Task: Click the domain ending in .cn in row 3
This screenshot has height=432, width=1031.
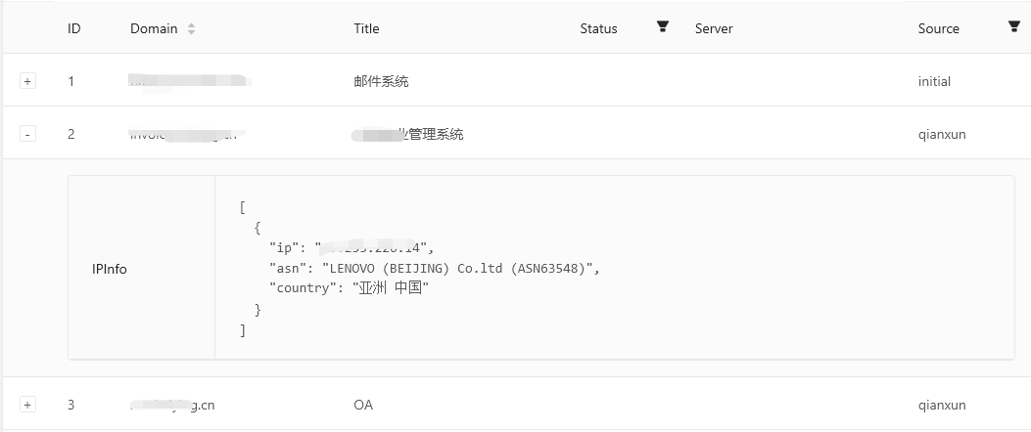Action: (x=172, y=405)
